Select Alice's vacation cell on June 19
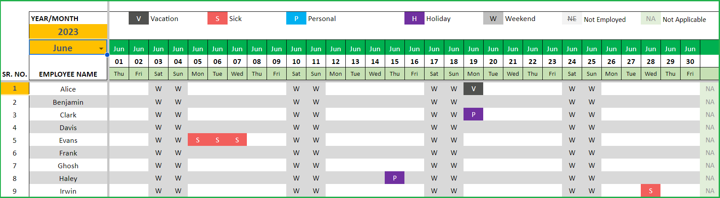The image size is (720, 198). coord(474,89)
